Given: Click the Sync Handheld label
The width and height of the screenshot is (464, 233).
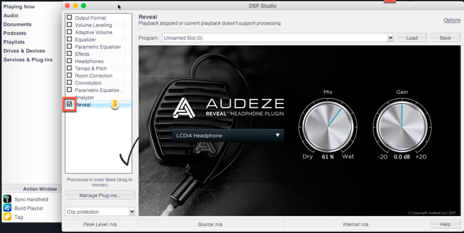Looking at the screenshot, I should pos(31,199).
